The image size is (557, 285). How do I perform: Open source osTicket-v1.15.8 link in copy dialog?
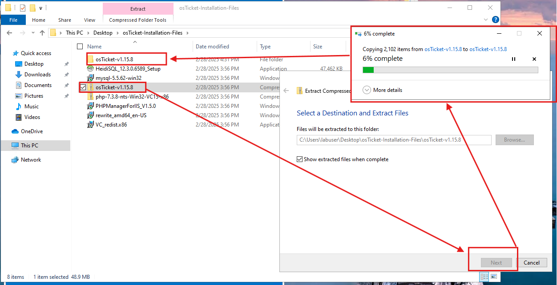[x=443, y=49]
